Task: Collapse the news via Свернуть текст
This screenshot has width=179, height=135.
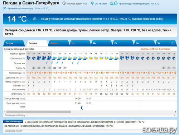Action: [x=13, y=131]
